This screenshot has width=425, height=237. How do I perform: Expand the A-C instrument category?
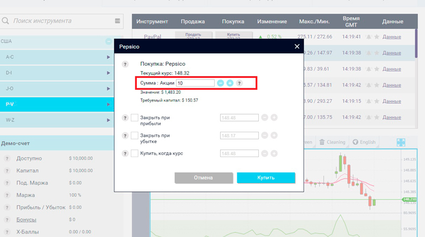tap(109, 57)
